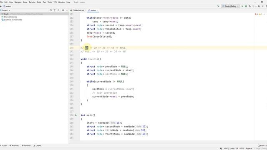The height and width of the screenshot is (150, 267).
Task: Switch to CMakeLists.txt editor tab
Action: 78,10
